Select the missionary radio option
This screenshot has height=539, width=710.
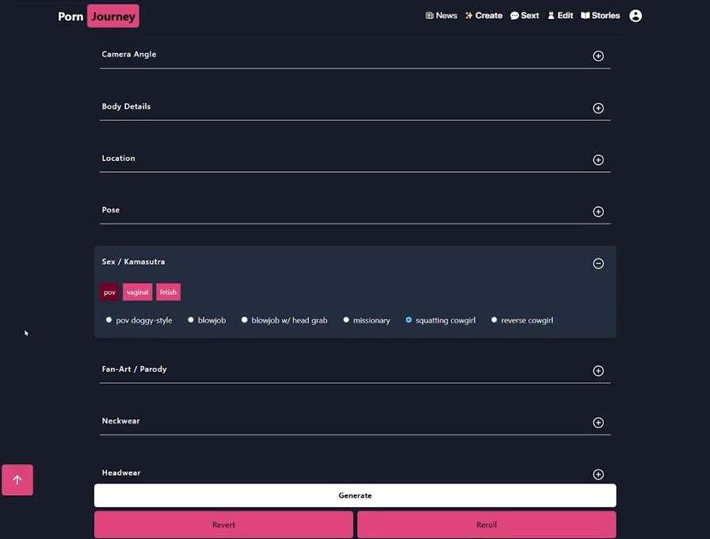click(346, 320)
